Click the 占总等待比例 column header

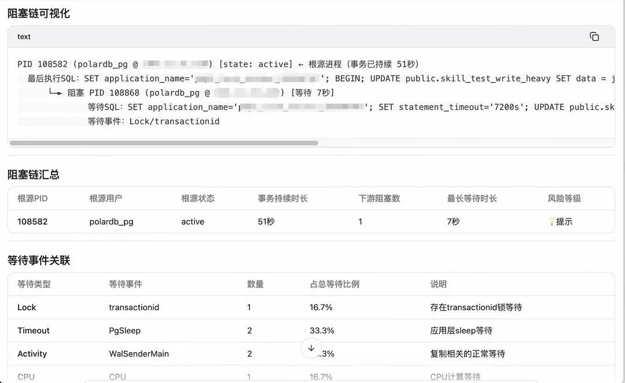tap(334, 284)
